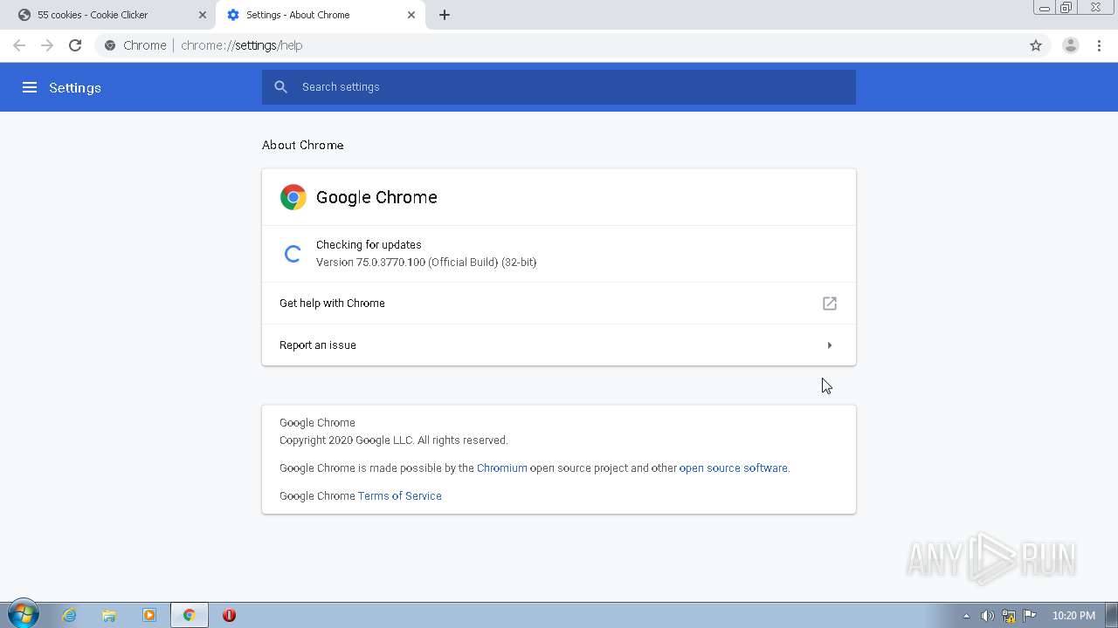Select Report an issue row
This screenshot has width=1118, height=628.
coord(559,345)
